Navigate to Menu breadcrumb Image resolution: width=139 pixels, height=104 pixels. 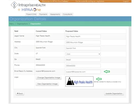pos(12,24)
